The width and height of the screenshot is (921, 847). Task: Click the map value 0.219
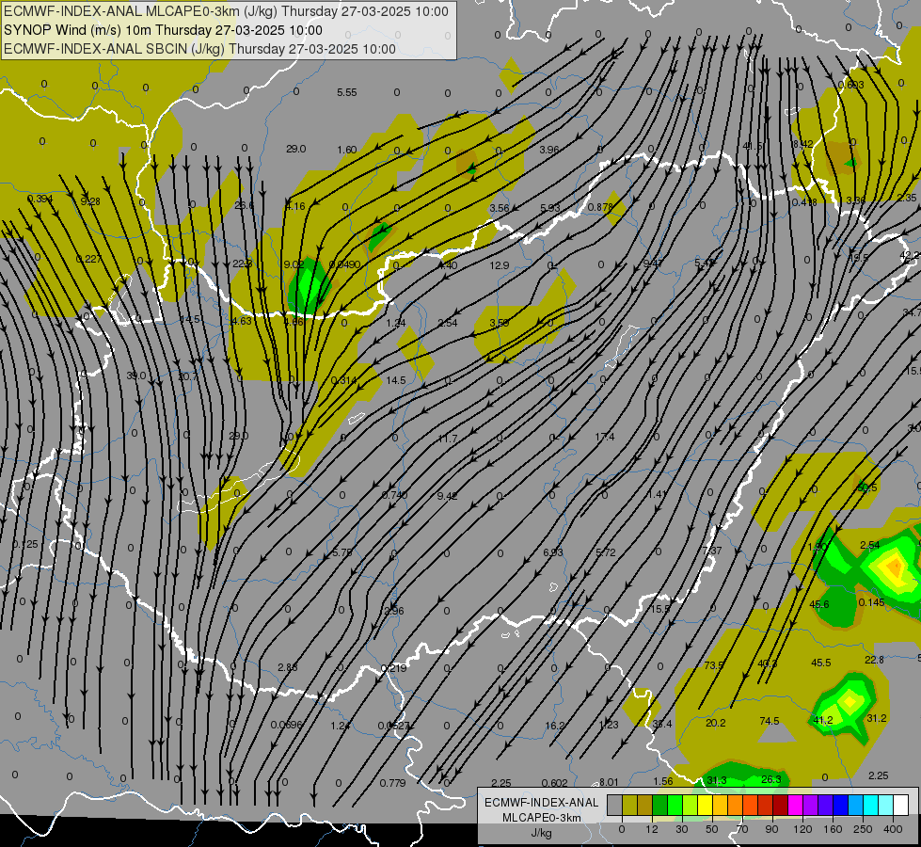[393, 668]
